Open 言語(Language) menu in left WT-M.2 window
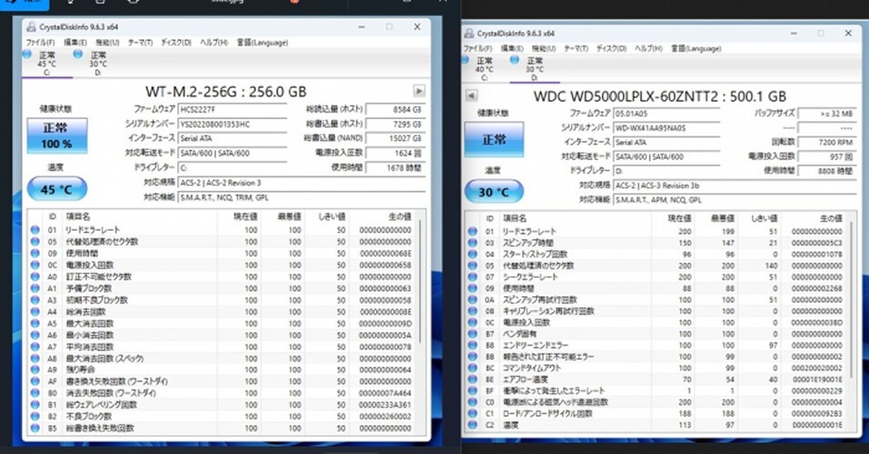Viewport: 869px width, 454px height. 262,43
